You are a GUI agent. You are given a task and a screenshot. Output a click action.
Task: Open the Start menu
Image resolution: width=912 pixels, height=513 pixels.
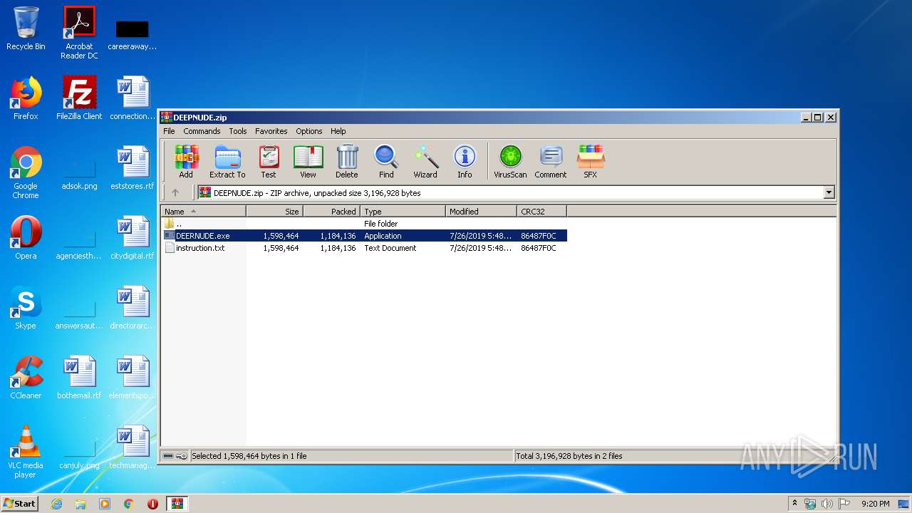pos(19,503)
